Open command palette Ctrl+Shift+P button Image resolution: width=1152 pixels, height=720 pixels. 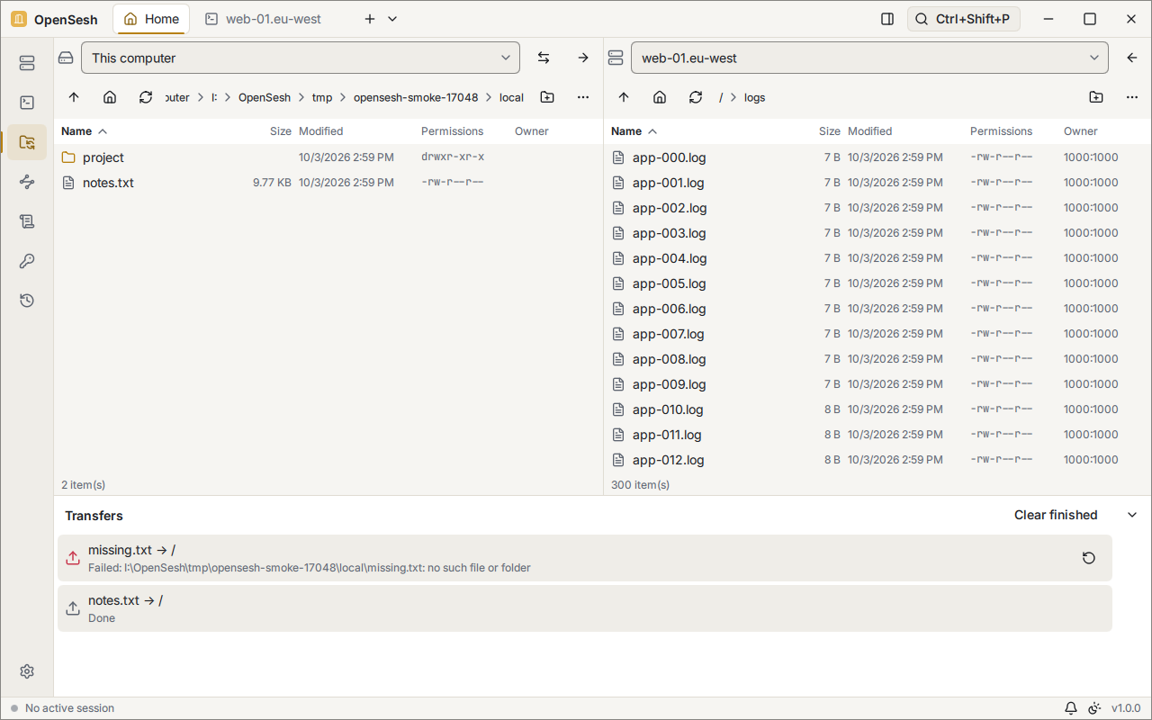click(964, 19)
